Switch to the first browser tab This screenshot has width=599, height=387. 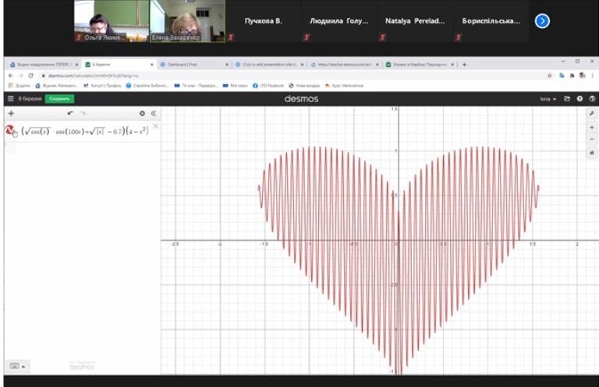pyautogui.click(x=43, y=65)
